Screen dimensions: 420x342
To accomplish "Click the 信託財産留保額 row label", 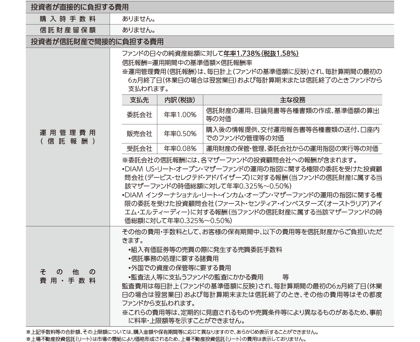I will click(67, 30).
